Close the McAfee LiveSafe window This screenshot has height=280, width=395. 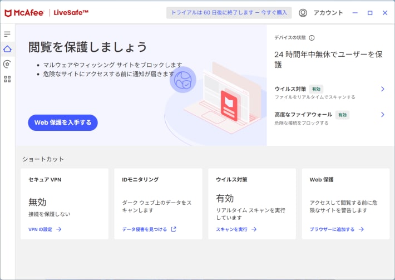[x=385, y=13]
